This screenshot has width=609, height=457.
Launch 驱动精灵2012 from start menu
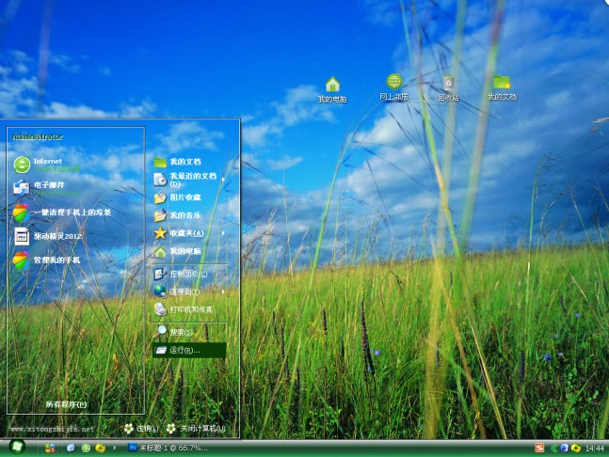[58, 236]
